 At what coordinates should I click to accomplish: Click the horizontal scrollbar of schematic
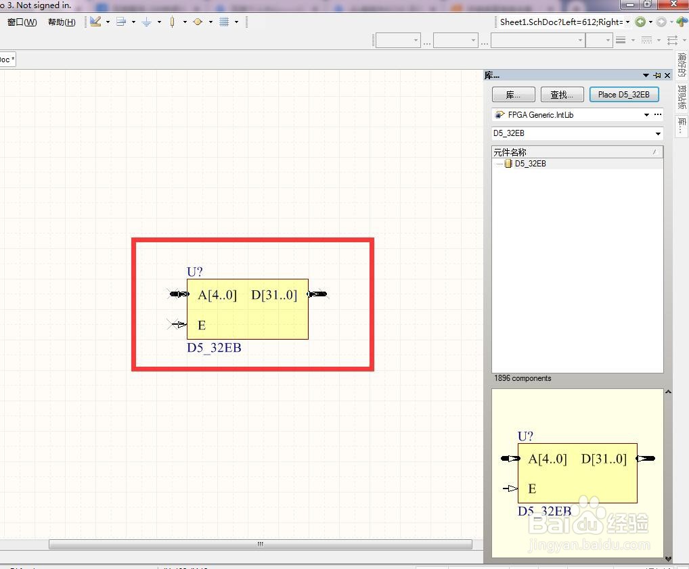[x=261, y=544]
